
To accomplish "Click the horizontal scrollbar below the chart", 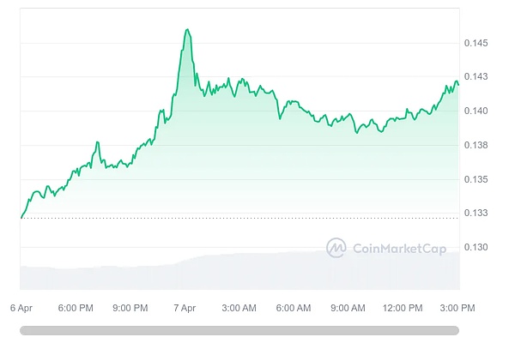I will (x=239, y=329).
